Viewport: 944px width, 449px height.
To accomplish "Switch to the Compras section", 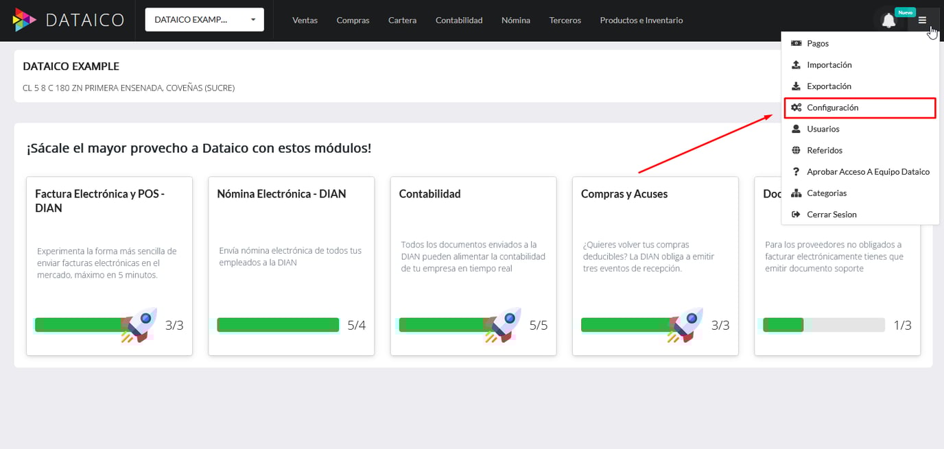I will (x=353, y=20).
